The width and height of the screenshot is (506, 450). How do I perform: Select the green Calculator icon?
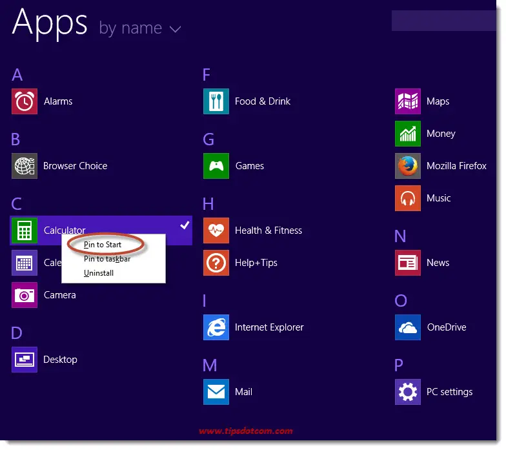25,230
